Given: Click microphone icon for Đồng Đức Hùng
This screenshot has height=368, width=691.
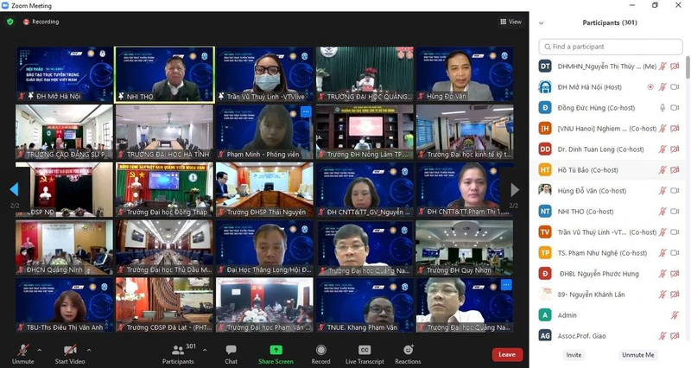Looking at the screenshot, I should click(x=662, y=107).
